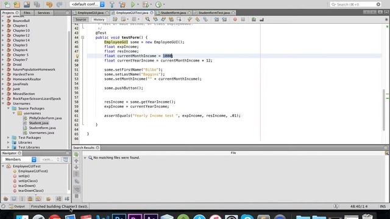The image size is (390, 219).
Task: Click the Comment icon in editor toolbar
Action: click(253, 19)
